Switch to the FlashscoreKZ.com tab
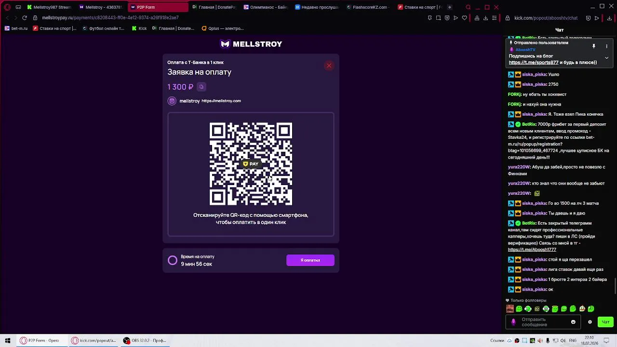Image resolution: width=617 pixels, height=347 pixels. (369, 7)
